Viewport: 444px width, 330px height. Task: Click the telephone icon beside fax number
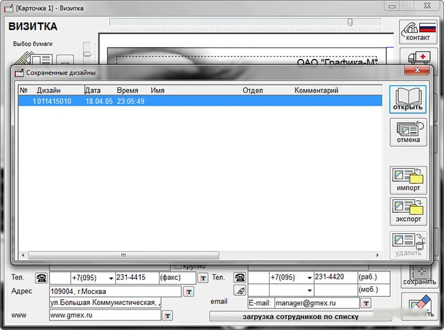pos(41,278)
